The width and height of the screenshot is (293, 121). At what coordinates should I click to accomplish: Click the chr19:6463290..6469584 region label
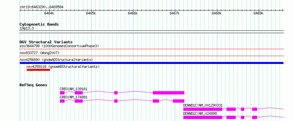pos(41,7)
